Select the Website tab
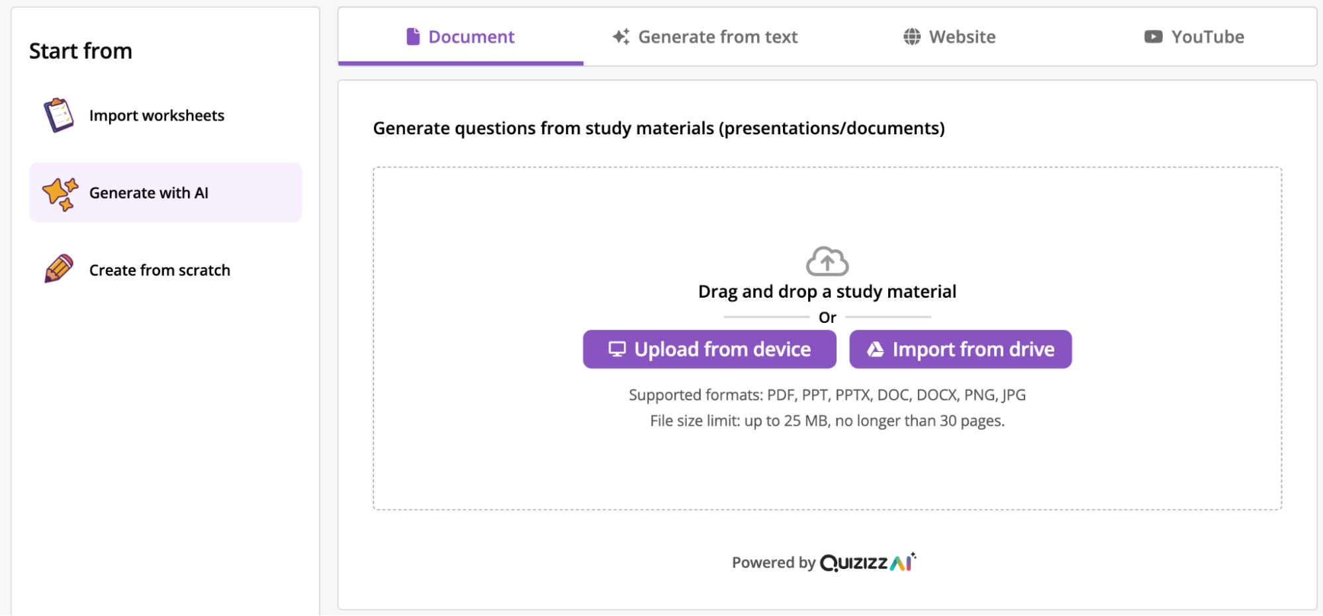The height and width of the screenshot is (616, 1323). [x=949, y=37]
